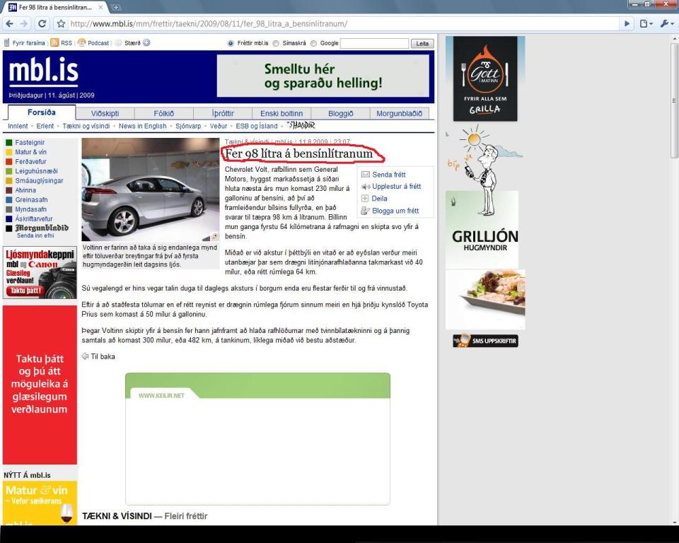The width and height of the screenshot is (679, 543).
Task: Click the 'SMS UPPSKRIFTIR' button
Action: 485,341
